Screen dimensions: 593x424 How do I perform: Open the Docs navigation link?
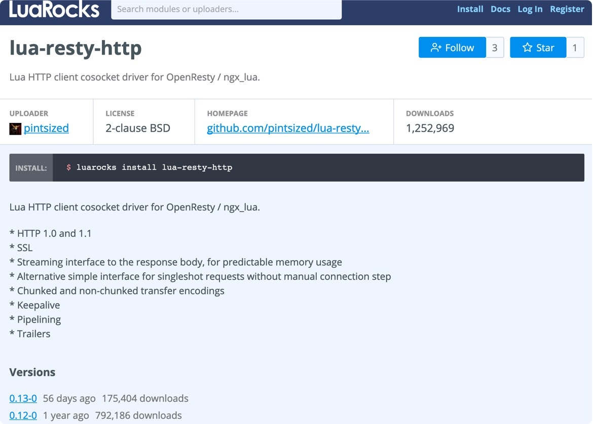coord(500,9)
